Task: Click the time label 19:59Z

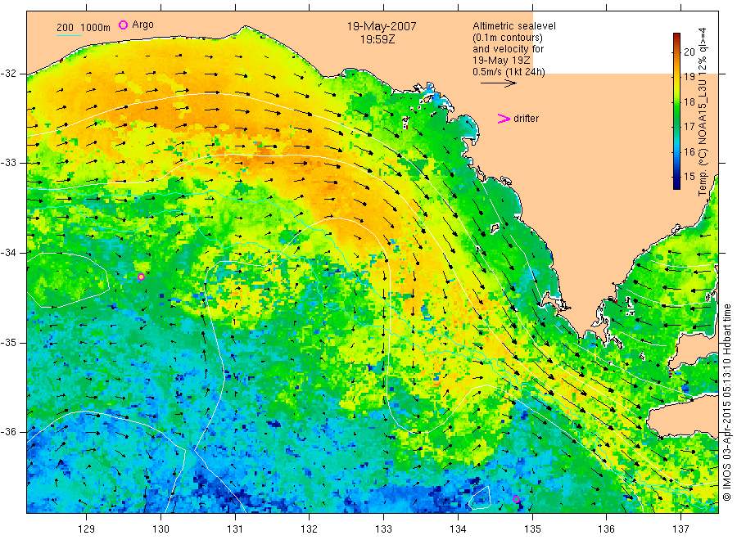Action: 378,40
